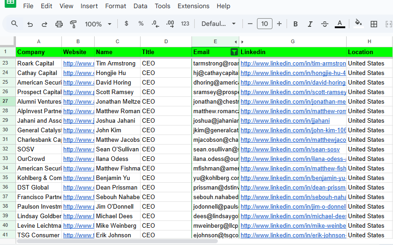The height and width of the screenshot is (245, 393).
Task: Open the Email column filter button
Action: click(x=234, y=52)
